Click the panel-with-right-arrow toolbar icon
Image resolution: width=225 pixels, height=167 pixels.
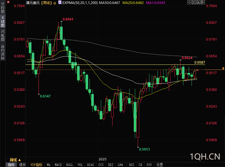pos(203,2)
